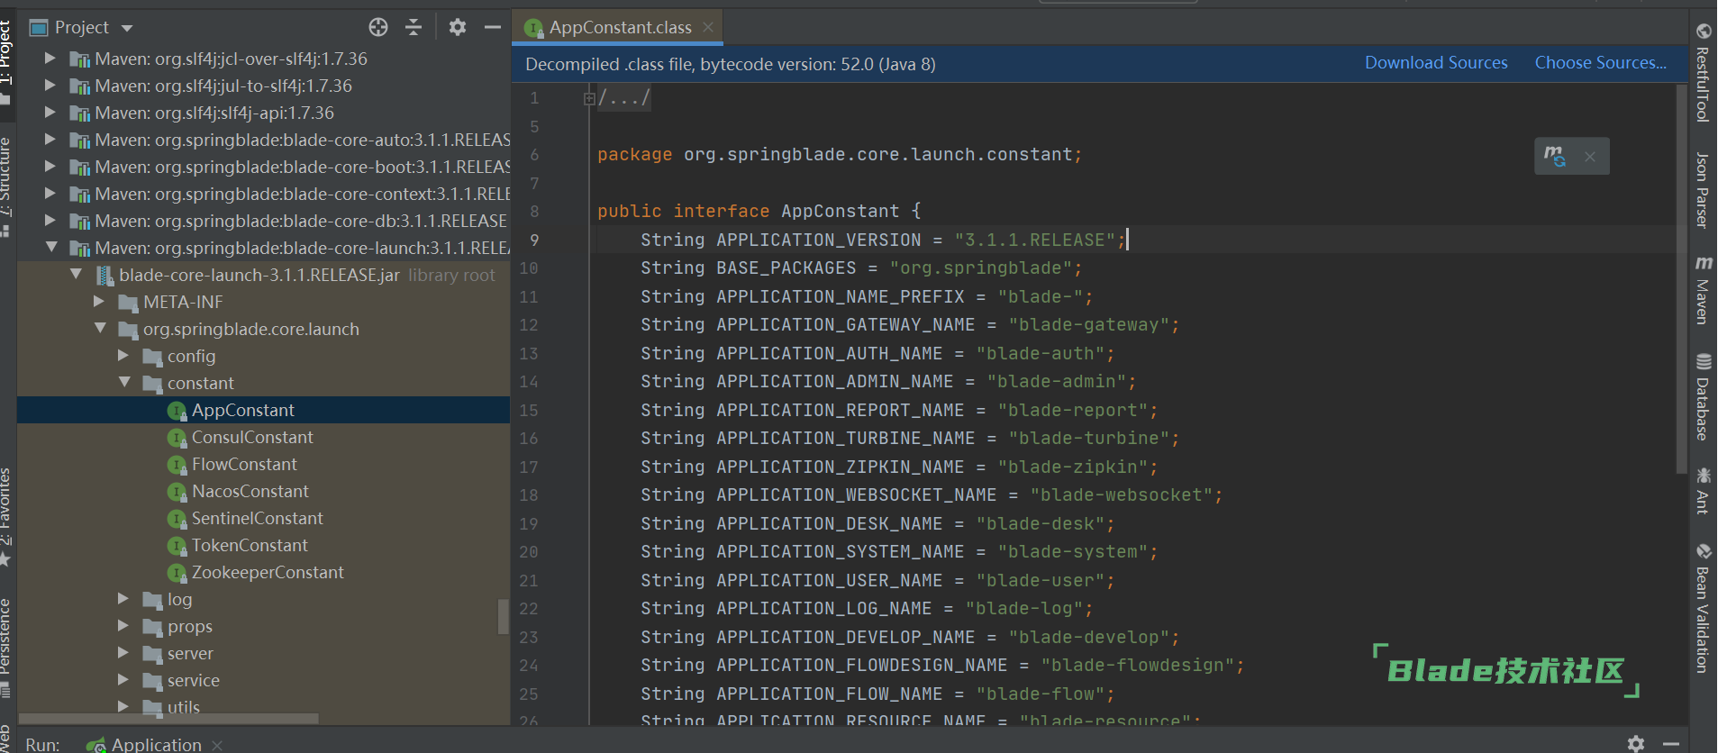Click the TokenConstant interface icon

coord(177,546)
